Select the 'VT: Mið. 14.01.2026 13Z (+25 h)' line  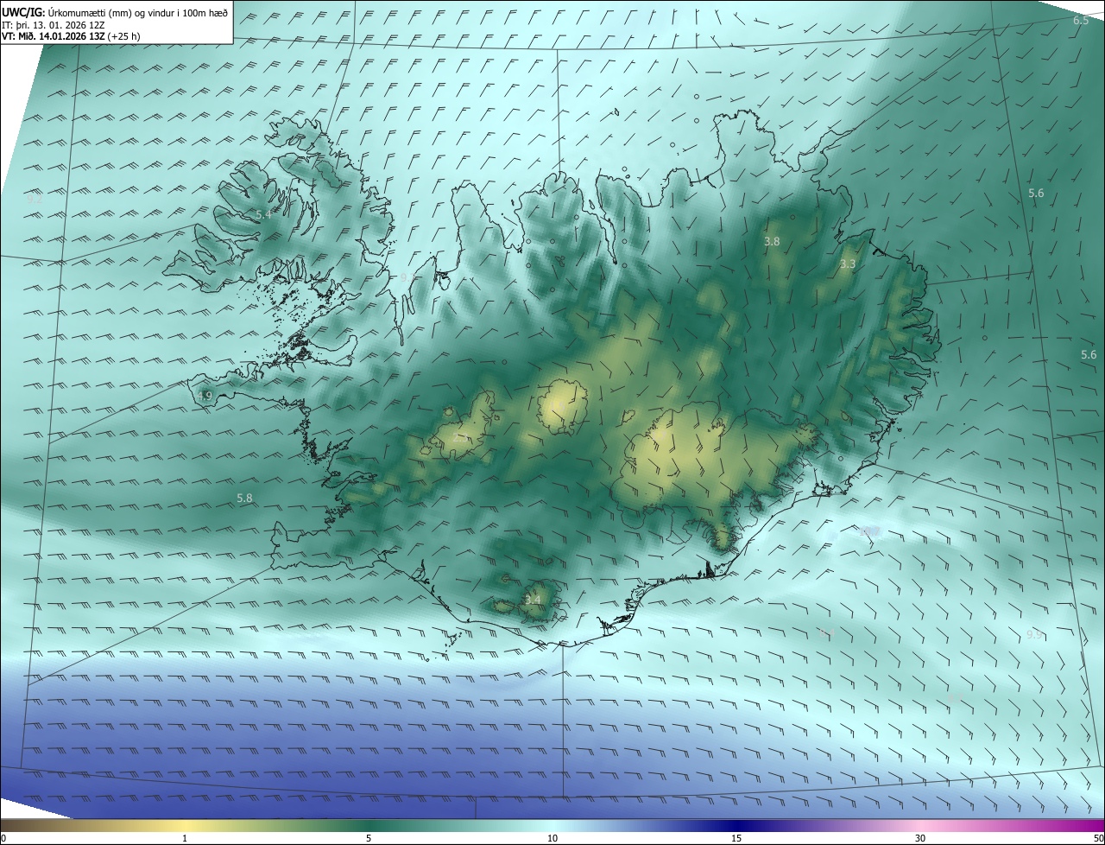pos(71,36)
